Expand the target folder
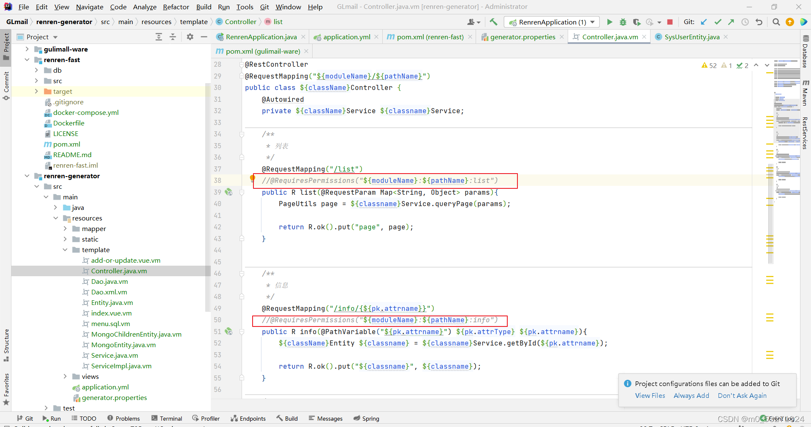The image size is (811, 427). [x=36, y=92]
